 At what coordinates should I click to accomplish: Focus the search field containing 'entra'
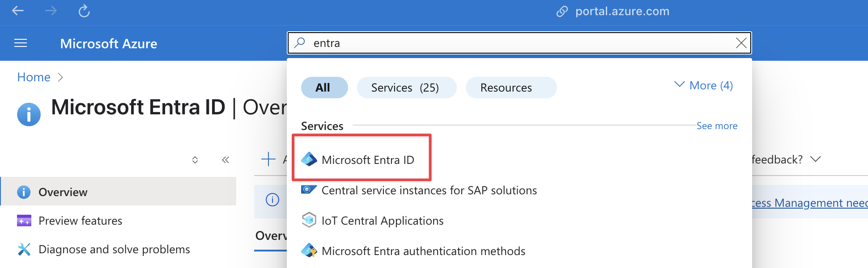click(519, 43)
